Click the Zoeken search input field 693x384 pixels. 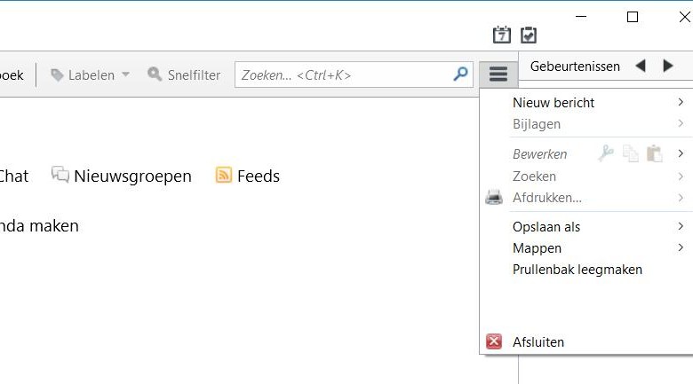345,74
